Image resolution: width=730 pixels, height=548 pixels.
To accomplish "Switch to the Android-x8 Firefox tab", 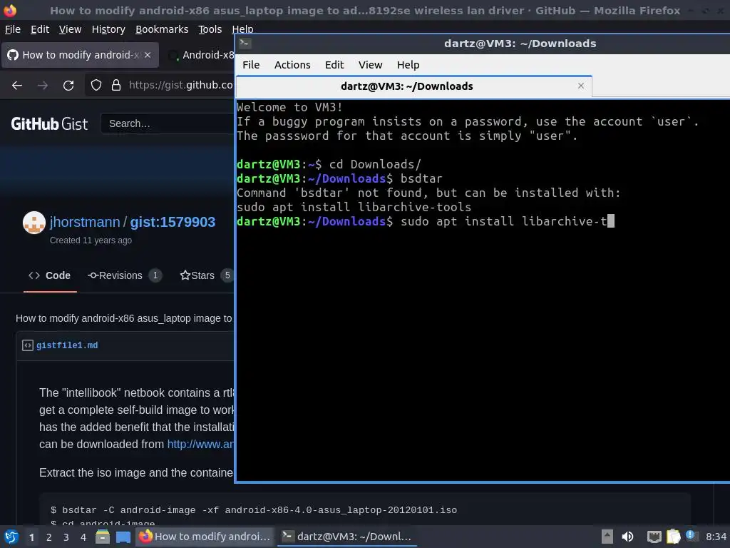I will 200,55.
